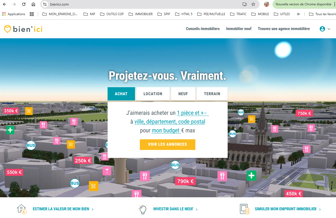Open the user account profile icon

(322, 29)
